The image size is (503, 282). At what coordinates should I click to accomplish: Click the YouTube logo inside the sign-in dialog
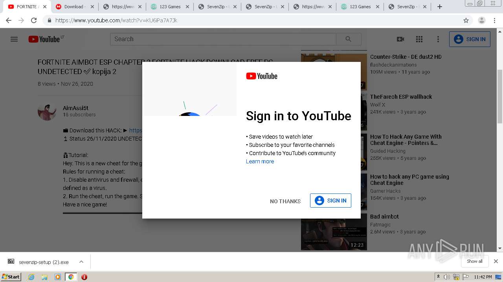click(x=262, y=76)
